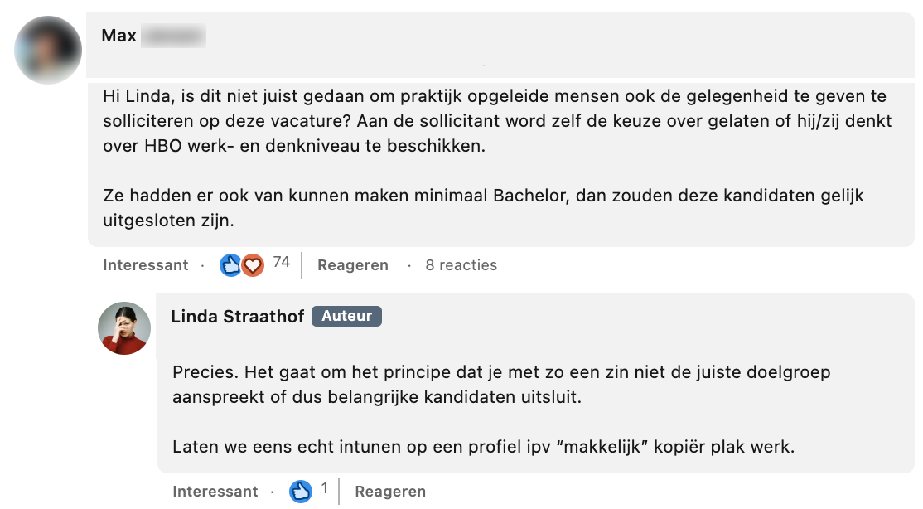Viewport: 923px width, 509px height.
Task: Click the thumbs-up icon under Linda's reply
Action: tap(300, 492)
